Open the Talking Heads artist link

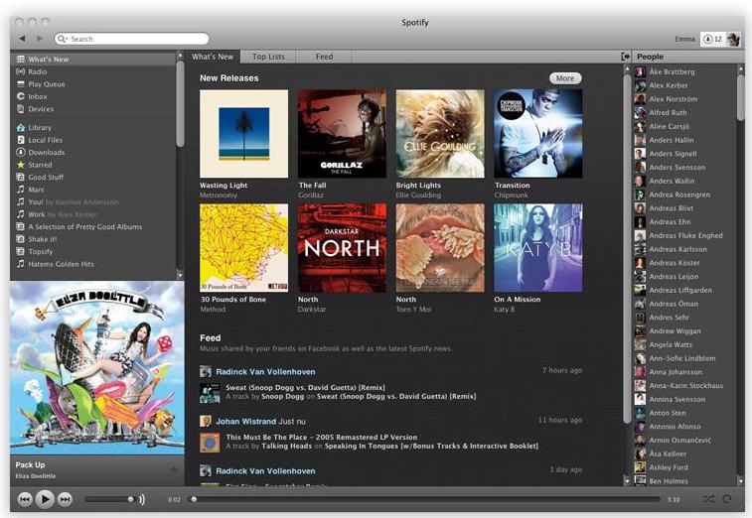pyautogui.click(x=287, y=447)
